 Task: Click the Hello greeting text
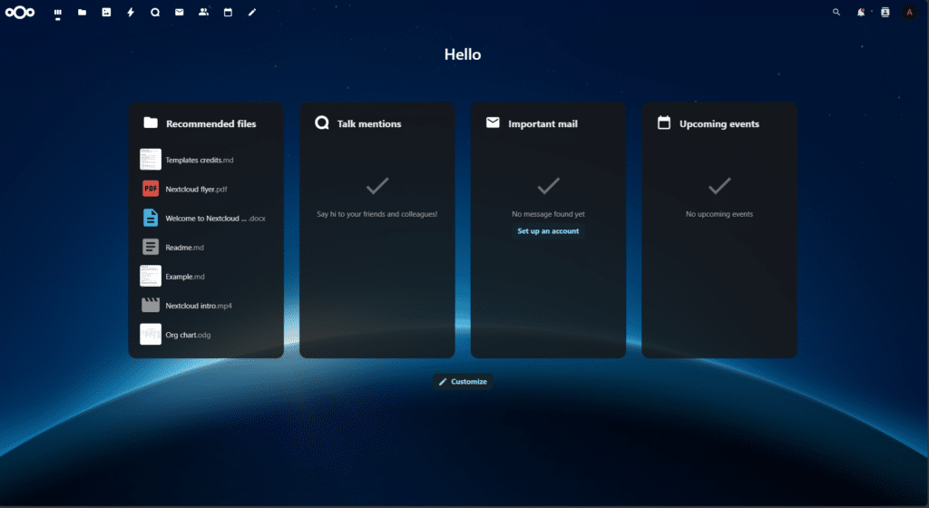coord(463,54)
